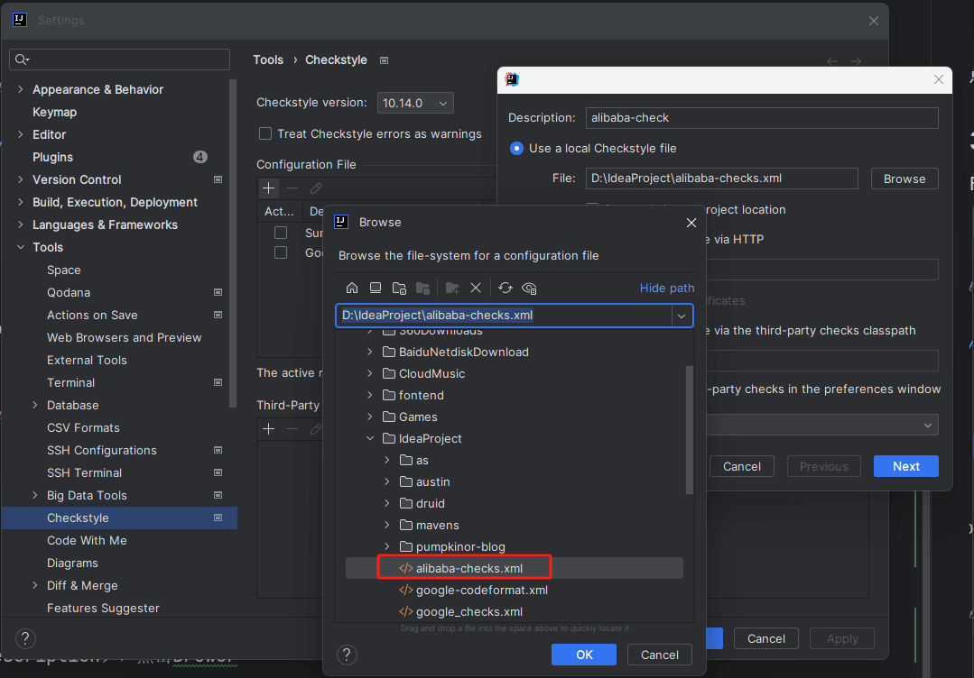Click the Delete (X) icon in Browse toolbar
Image resolution: width=974 pixels, height=678 pixels.
[476, 289]
